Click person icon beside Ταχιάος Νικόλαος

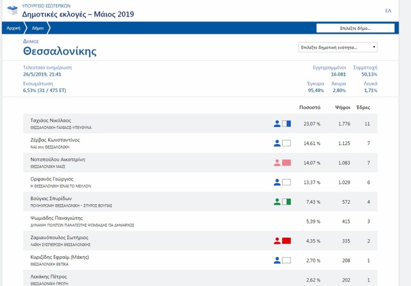click(x=277, y=124)
